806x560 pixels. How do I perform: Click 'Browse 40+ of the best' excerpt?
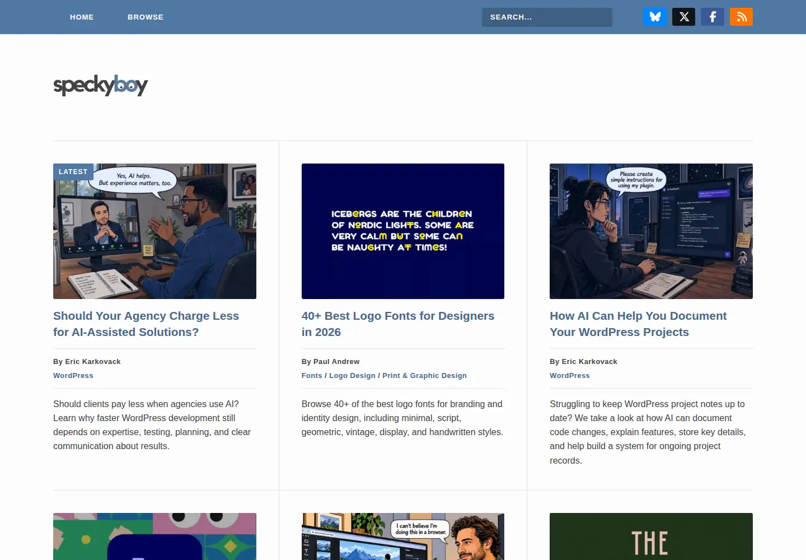point(402,418)
